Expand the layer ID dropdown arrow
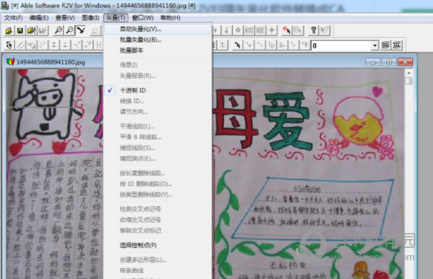This screenshot has height=279, width=433. pyautogui.click(x=374, y=45)
